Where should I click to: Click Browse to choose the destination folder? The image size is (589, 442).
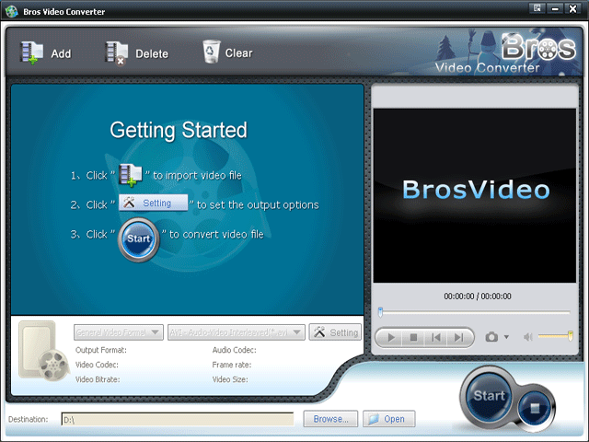point(330,419)
